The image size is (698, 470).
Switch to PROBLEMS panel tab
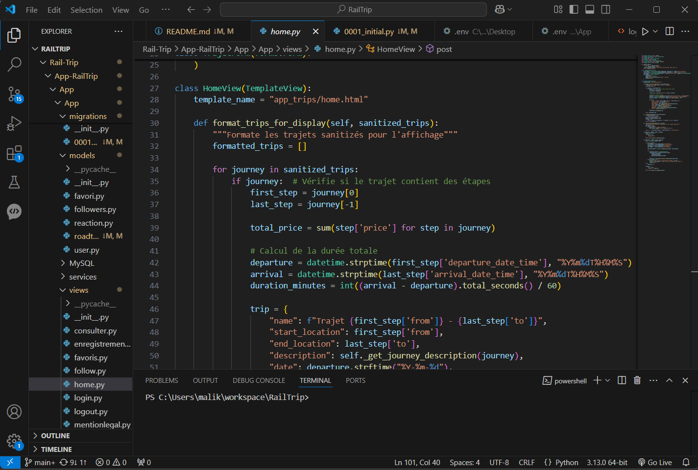162,380
